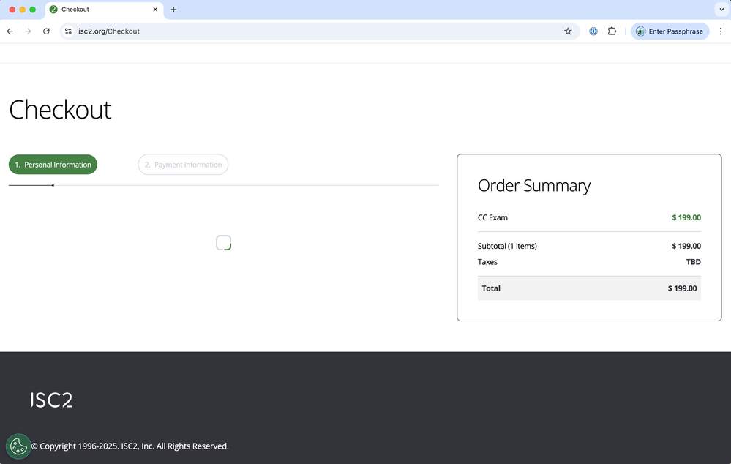
Task: Click the browser back arrow
Action: coord(10,31)
